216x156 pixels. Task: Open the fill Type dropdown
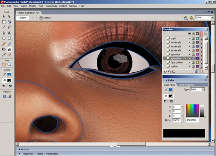(203, 90)
